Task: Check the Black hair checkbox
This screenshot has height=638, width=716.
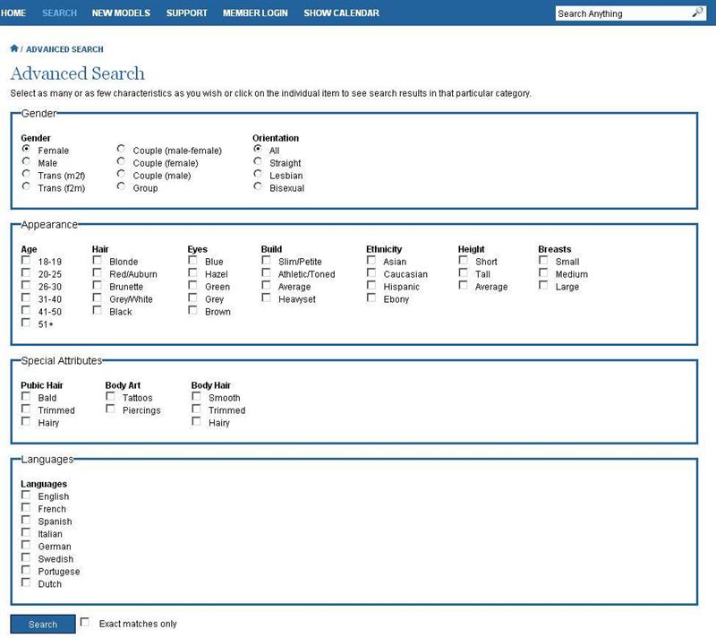Action: (97, 310)
